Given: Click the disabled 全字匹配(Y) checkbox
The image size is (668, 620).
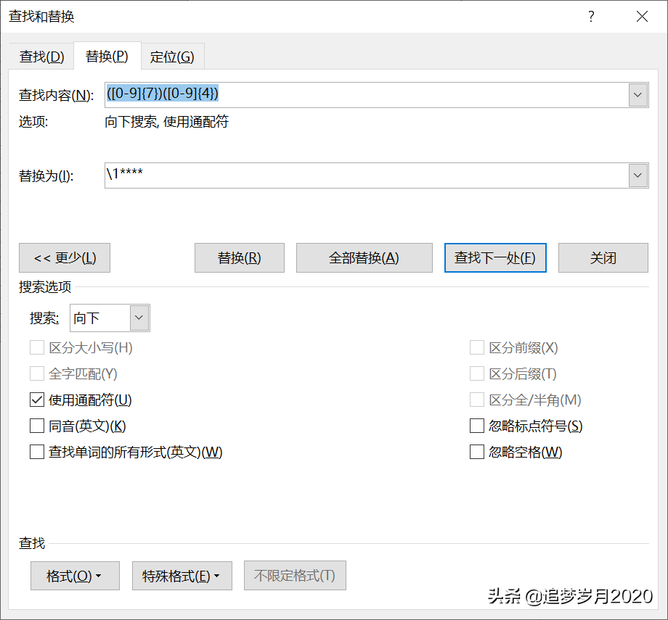Looking at the screenshot, I should tap(37, 374).
